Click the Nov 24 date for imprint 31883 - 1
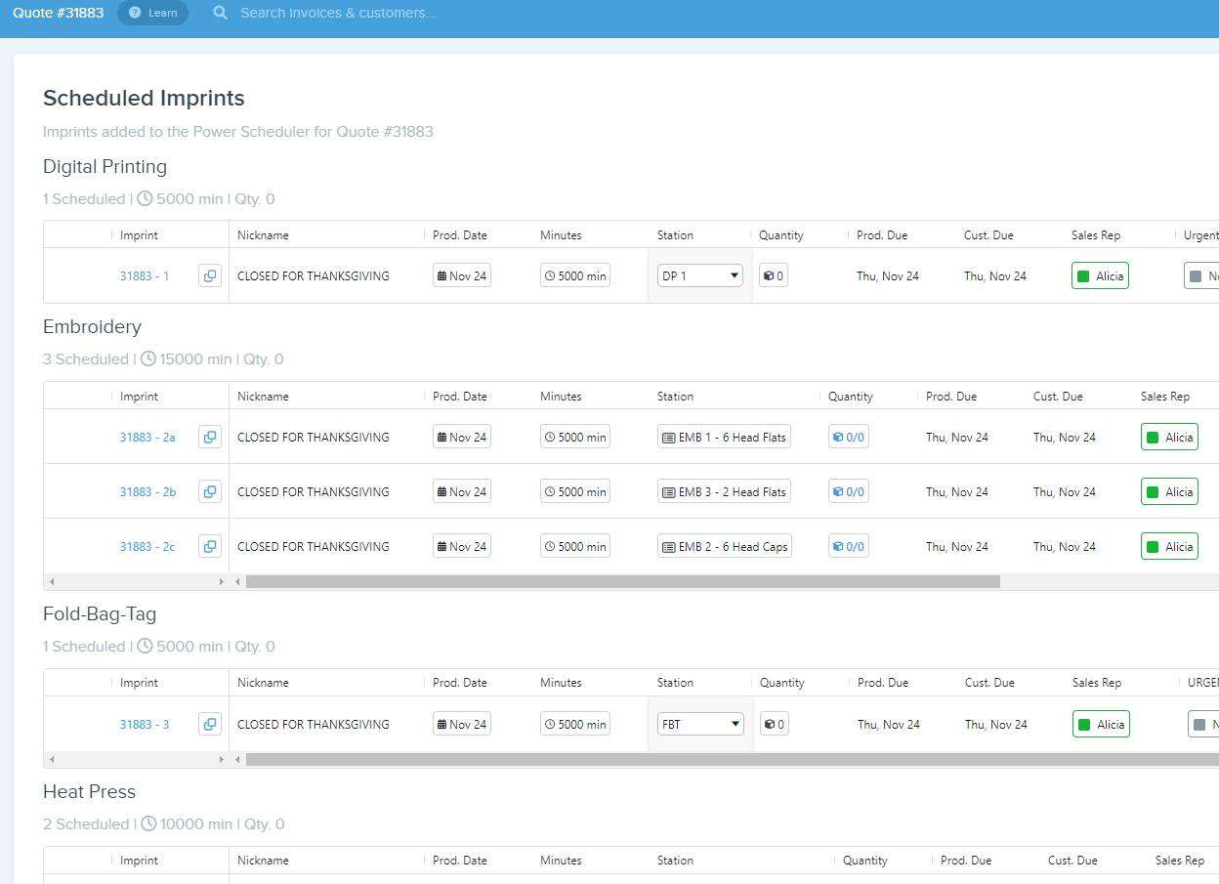This screenshot has width=1219, height=884. tap(462, 275)
